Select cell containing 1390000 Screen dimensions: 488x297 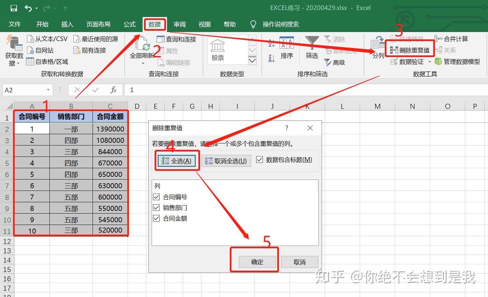point(110,129)
